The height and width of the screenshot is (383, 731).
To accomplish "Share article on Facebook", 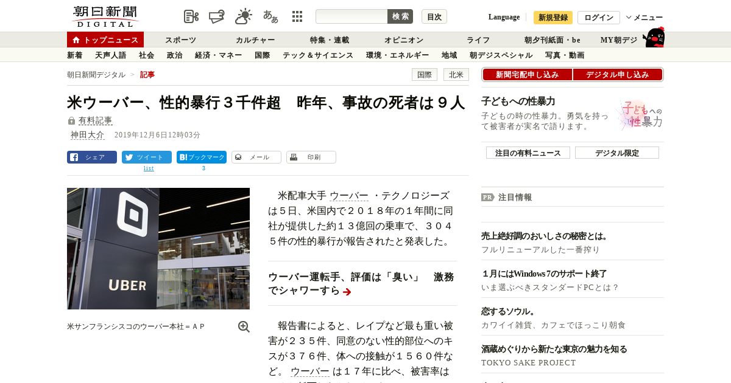I will click(92, 157).
